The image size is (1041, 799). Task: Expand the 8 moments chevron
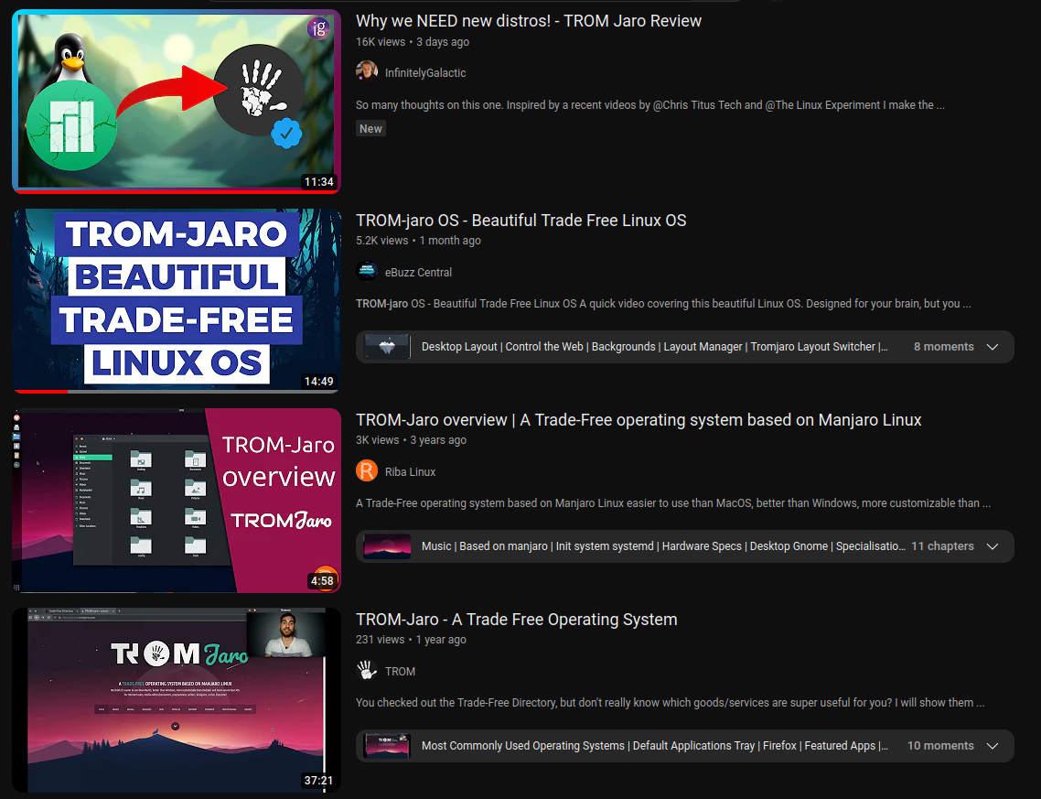tap(993, 347)
